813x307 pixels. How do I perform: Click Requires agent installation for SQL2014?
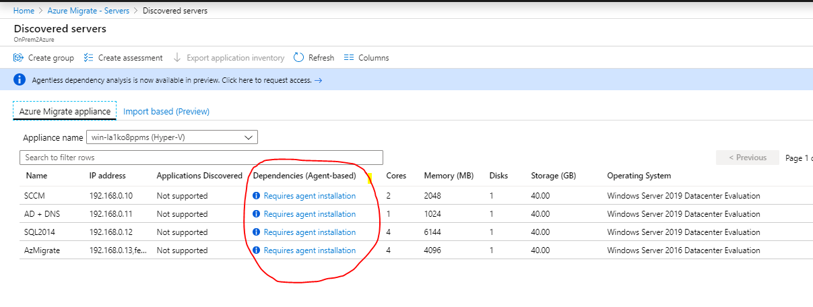point(310,232)
